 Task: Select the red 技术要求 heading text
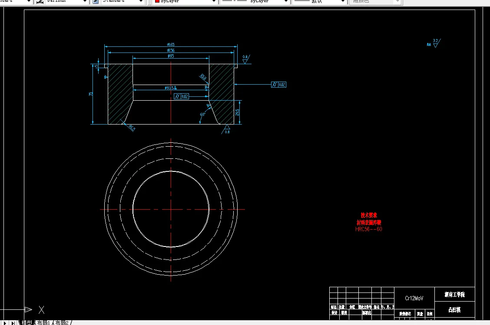[x=369, y=215]
